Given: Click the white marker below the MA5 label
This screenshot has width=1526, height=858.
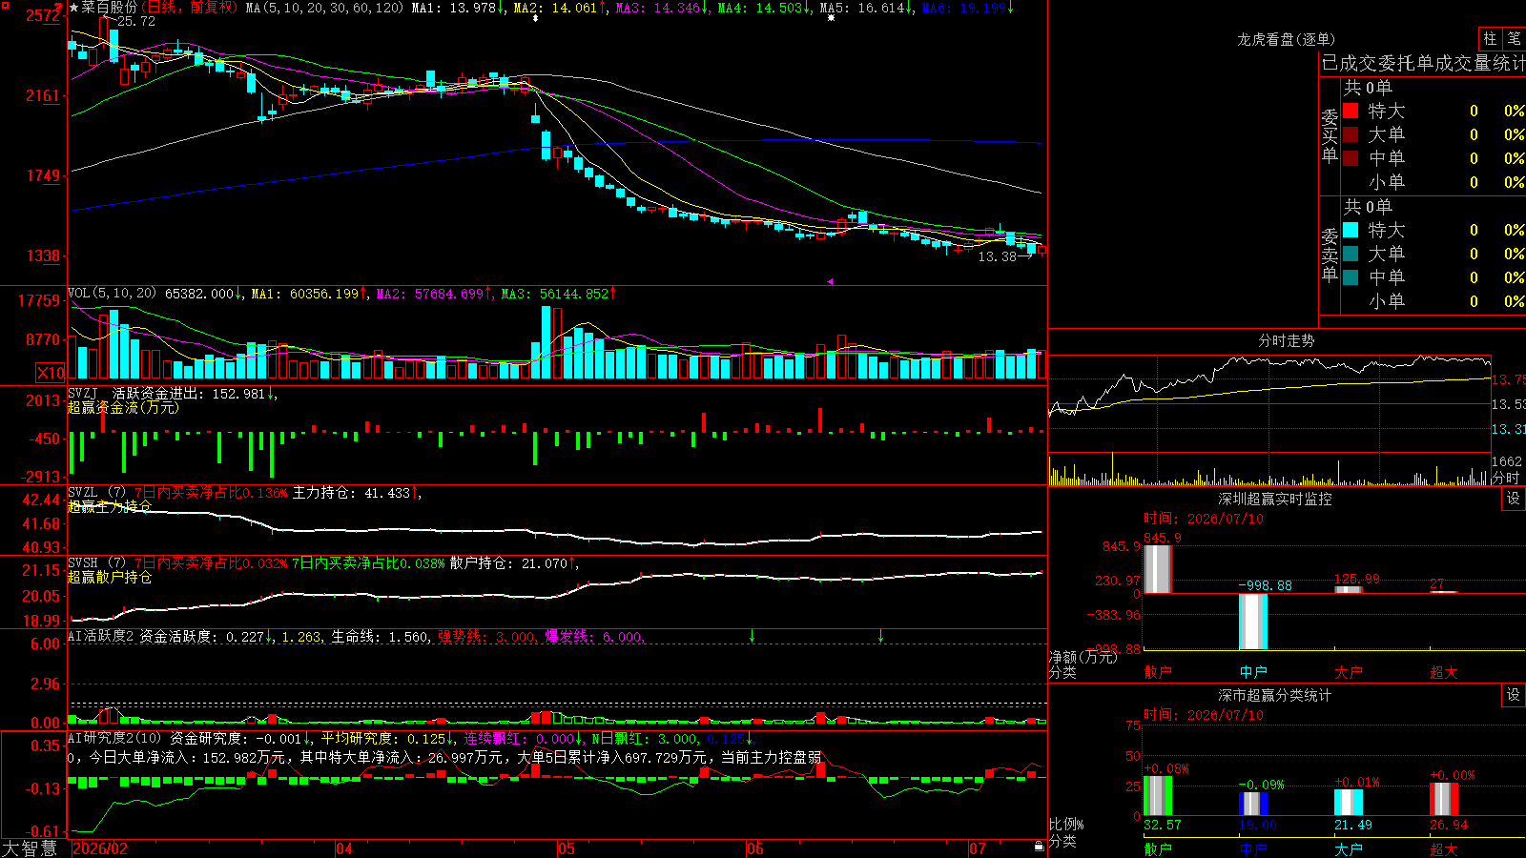Looking at the screenshot, I should (832, 19).
